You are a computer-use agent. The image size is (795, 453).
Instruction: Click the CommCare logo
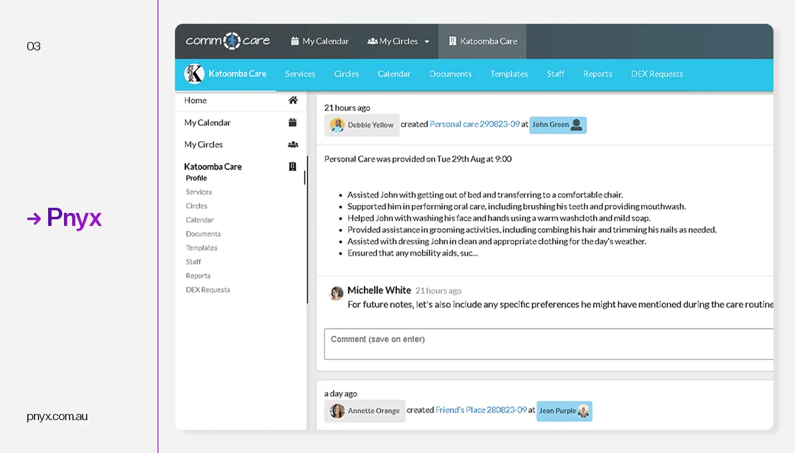228,41
